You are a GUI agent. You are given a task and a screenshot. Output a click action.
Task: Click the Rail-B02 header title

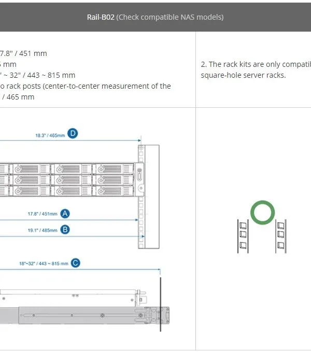point(101,17)
